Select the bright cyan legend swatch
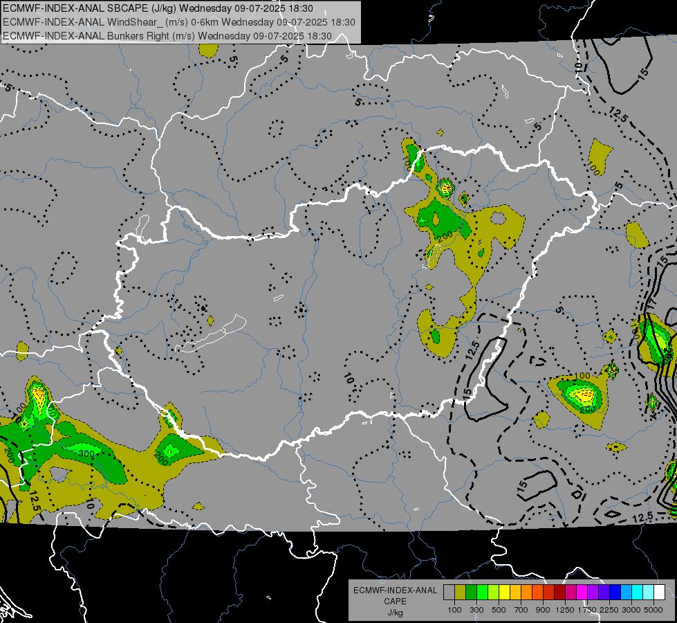Image resolution: width=677 pixels, height=623 pixels. coord(638,592)
